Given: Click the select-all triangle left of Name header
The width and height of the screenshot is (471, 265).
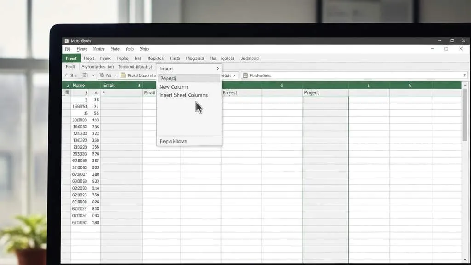Looking at the screenshot, I should tap(68, 86).
